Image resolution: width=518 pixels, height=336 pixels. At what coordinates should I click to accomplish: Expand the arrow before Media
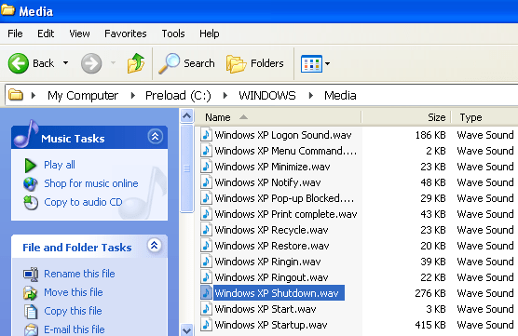click(311, 95)
